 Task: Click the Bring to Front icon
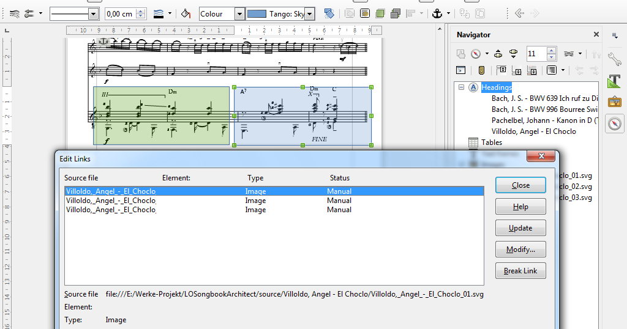coord(380,14)
